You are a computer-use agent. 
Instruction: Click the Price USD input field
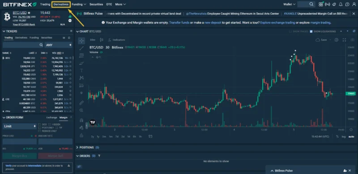tap(20, 141)
